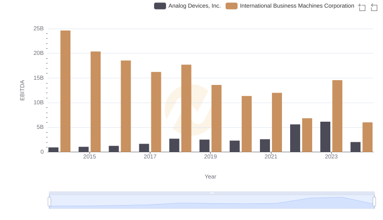This screenshot has height=220, width=383.
Task: Click the left handle of the range slider
Action: click(x=49, y=202)
